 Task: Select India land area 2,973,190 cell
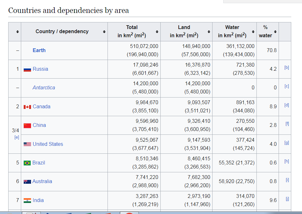[x=187, y=200]
